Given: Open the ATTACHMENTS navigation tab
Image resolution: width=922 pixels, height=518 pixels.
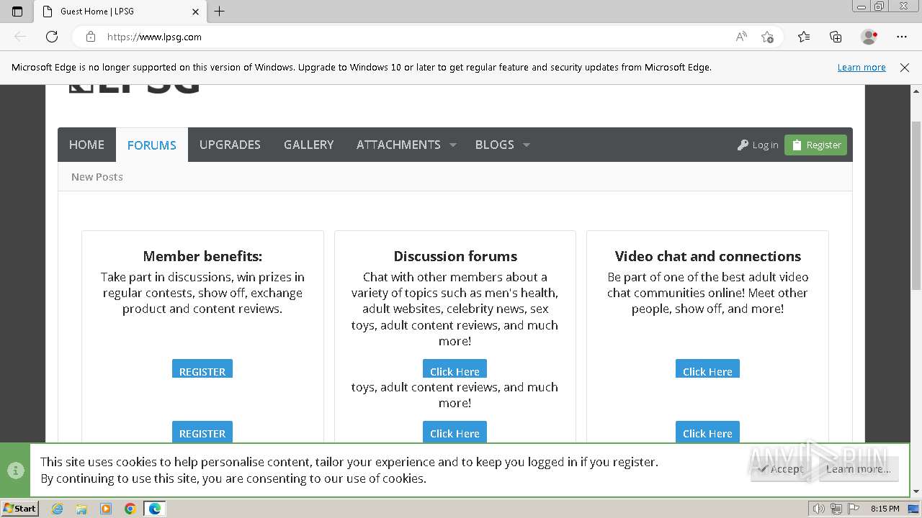Looking at the screenshot, I should [x=398, y=145].
